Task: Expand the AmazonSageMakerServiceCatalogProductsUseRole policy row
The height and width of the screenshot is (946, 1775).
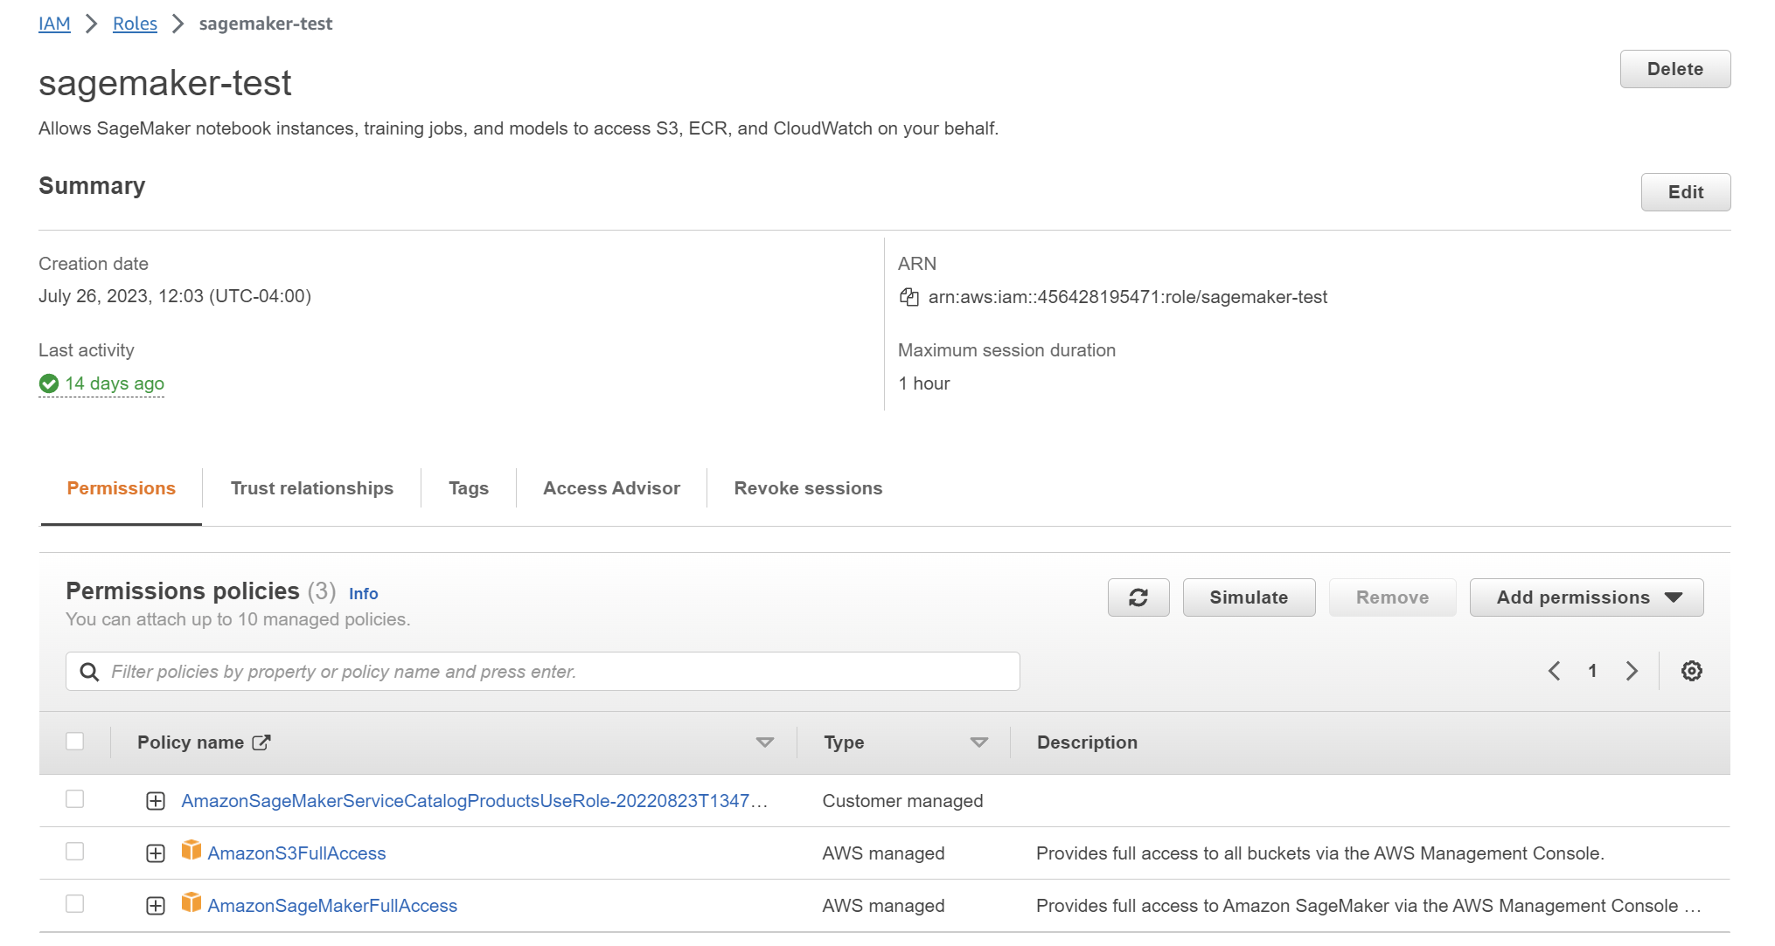Action: tap(156, 801)
